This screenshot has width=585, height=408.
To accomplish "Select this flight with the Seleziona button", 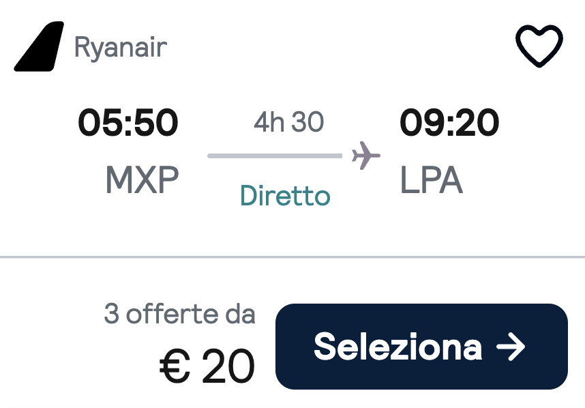I will point(421,347).
